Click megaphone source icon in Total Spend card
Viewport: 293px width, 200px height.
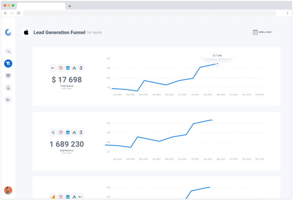click(x=53, y=68)
